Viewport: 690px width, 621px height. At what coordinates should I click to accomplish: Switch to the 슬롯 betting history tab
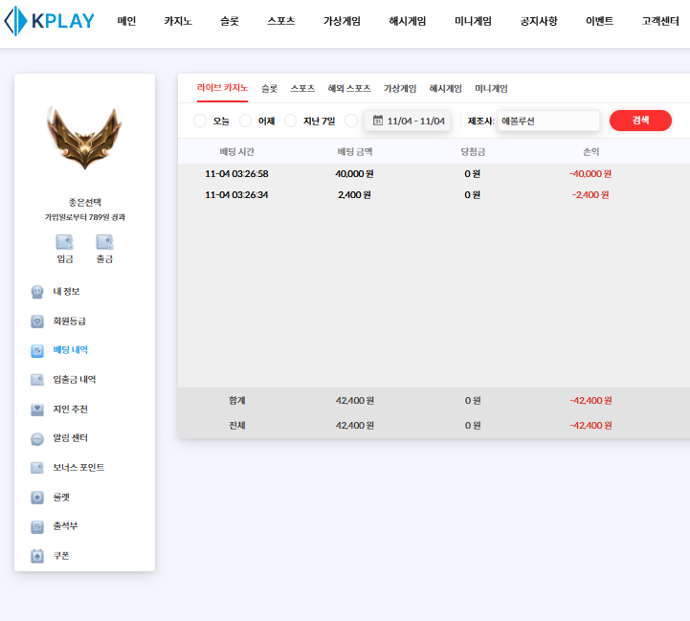269,88
